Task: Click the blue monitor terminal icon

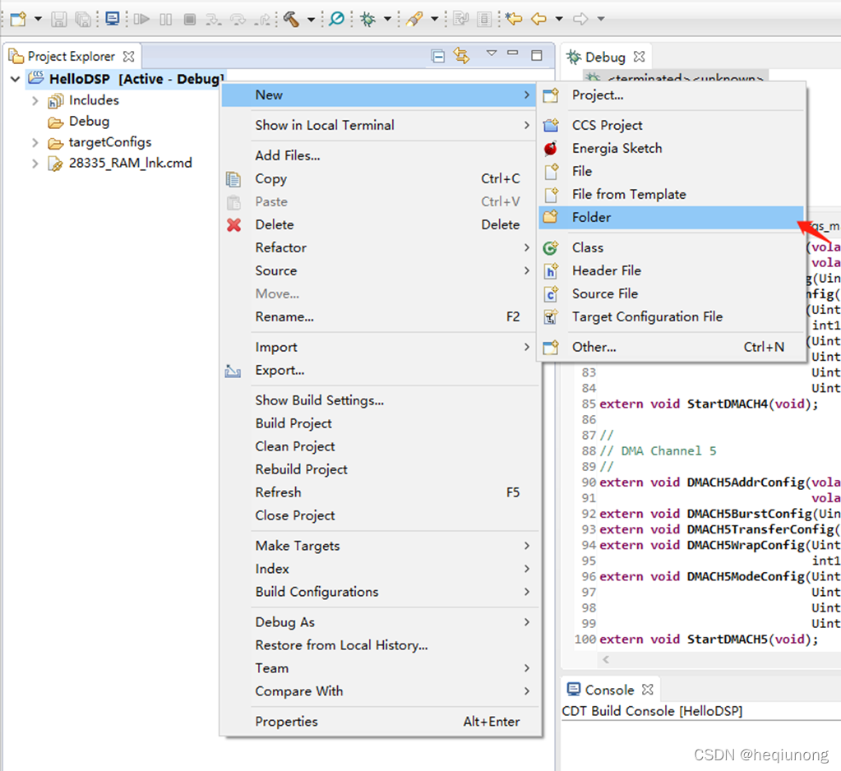Action: pos(112,19)
